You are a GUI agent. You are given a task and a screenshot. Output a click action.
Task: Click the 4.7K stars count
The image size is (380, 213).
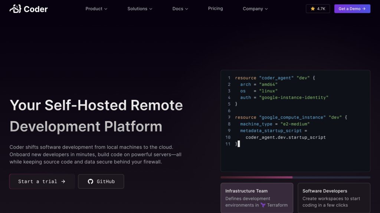click(321, 9)
